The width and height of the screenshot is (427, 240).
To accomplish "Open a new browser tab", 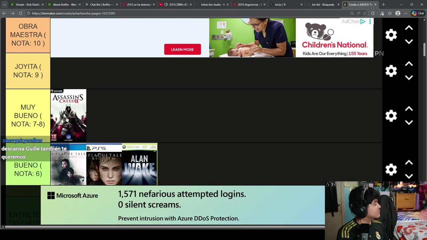I will click(x=383, y=5).
